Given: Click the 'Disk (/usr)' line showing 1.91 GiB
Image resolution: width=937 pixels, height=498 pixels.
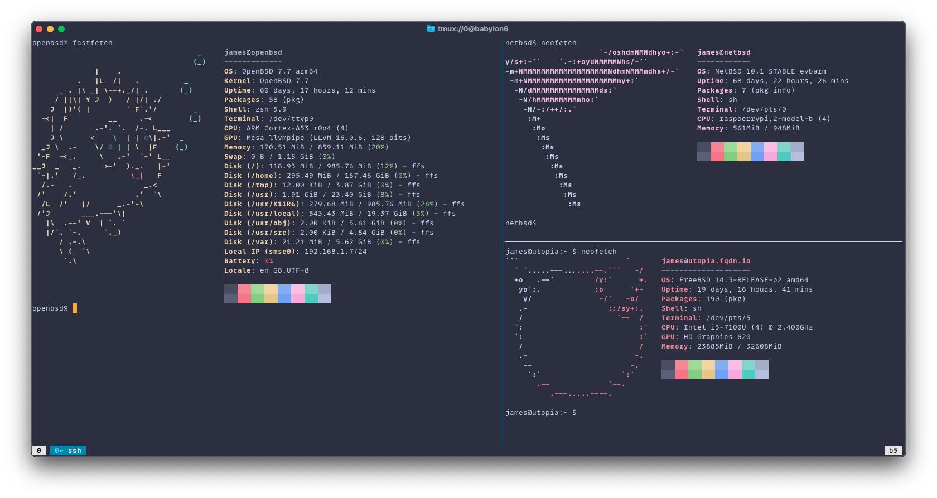Looking at the screenshot, I should pyautogui.click(x=322, y=195).
